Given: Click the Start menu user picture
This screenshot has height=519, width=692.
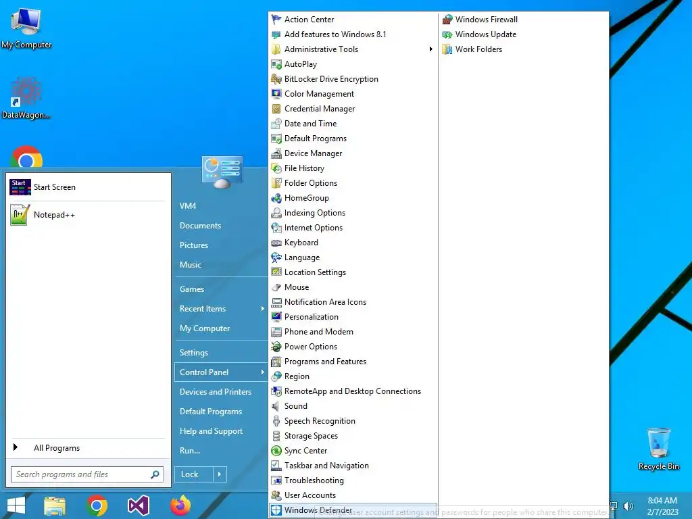Looking at the screenshot, I should pyautogui.click(x=222, y=171).
